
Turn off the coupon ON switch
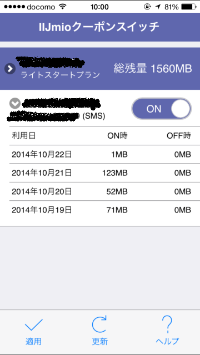162,109
